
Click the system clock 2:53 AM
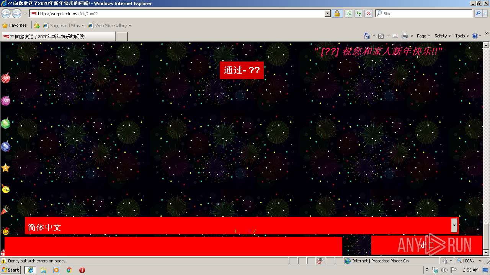470,270
